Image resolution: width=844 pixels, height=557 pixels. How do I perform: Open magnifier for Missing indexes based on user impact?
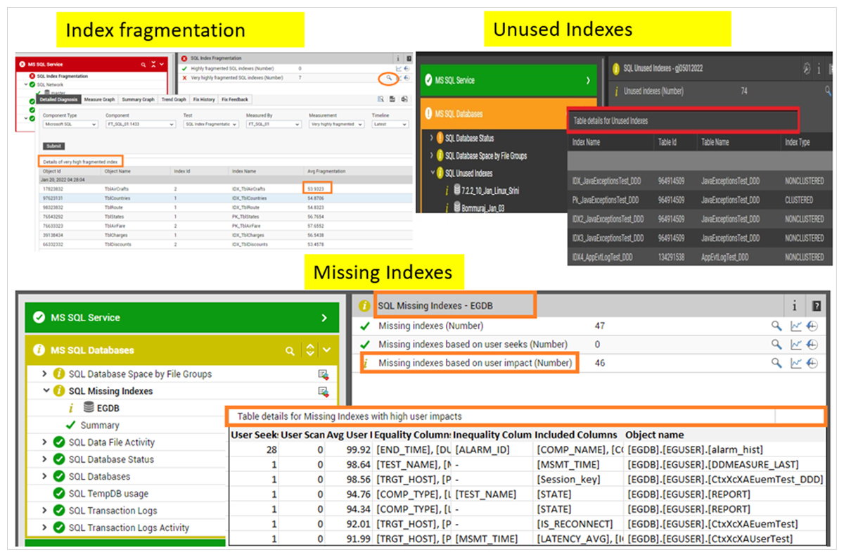[x=776, y=363]
